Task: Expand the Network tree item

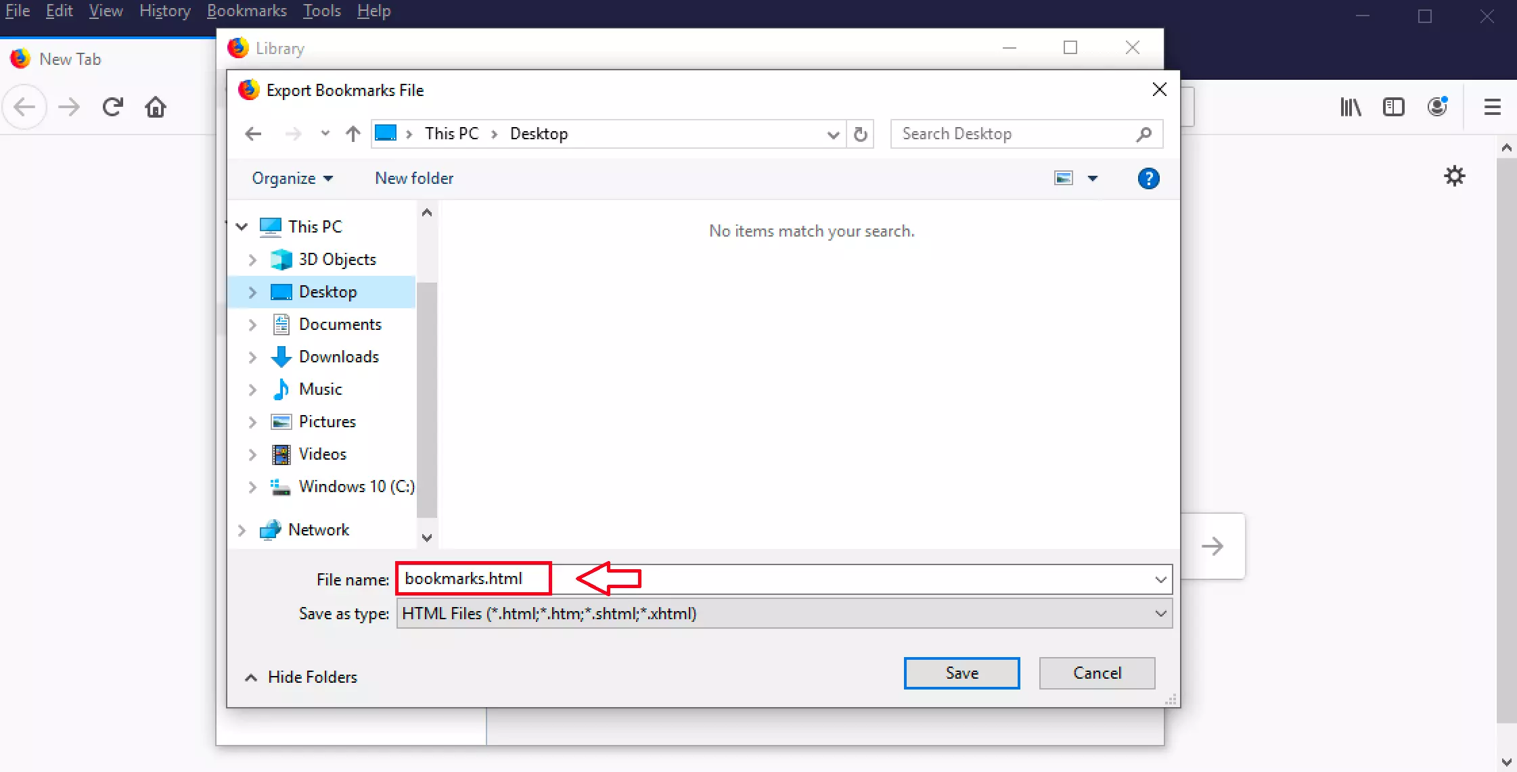Action: tap(242, 530)
